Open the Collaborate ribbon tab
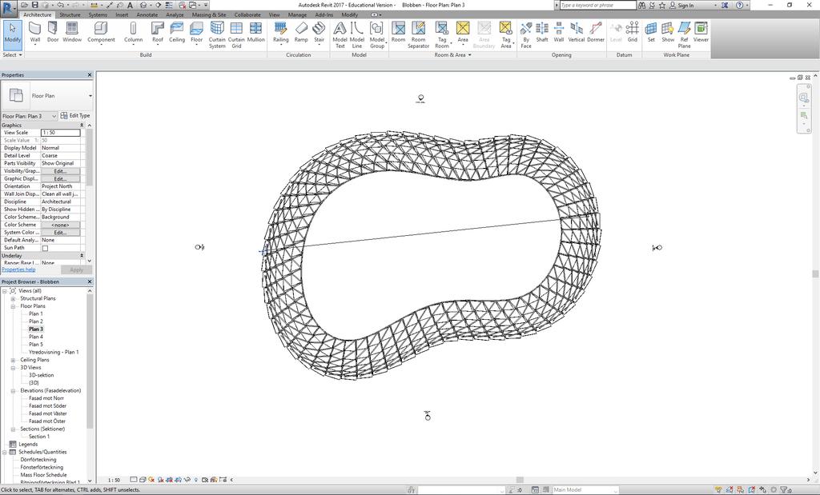This screenshot has height=495, width=820. 247,14
